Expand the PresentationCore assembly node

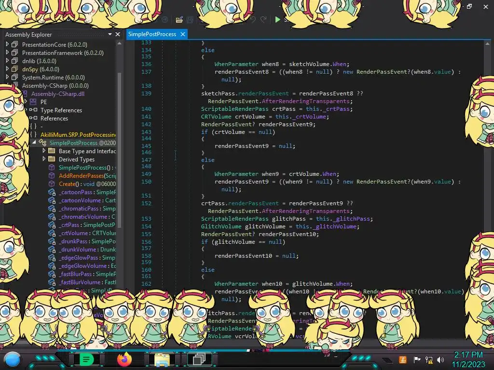(7, 44)
